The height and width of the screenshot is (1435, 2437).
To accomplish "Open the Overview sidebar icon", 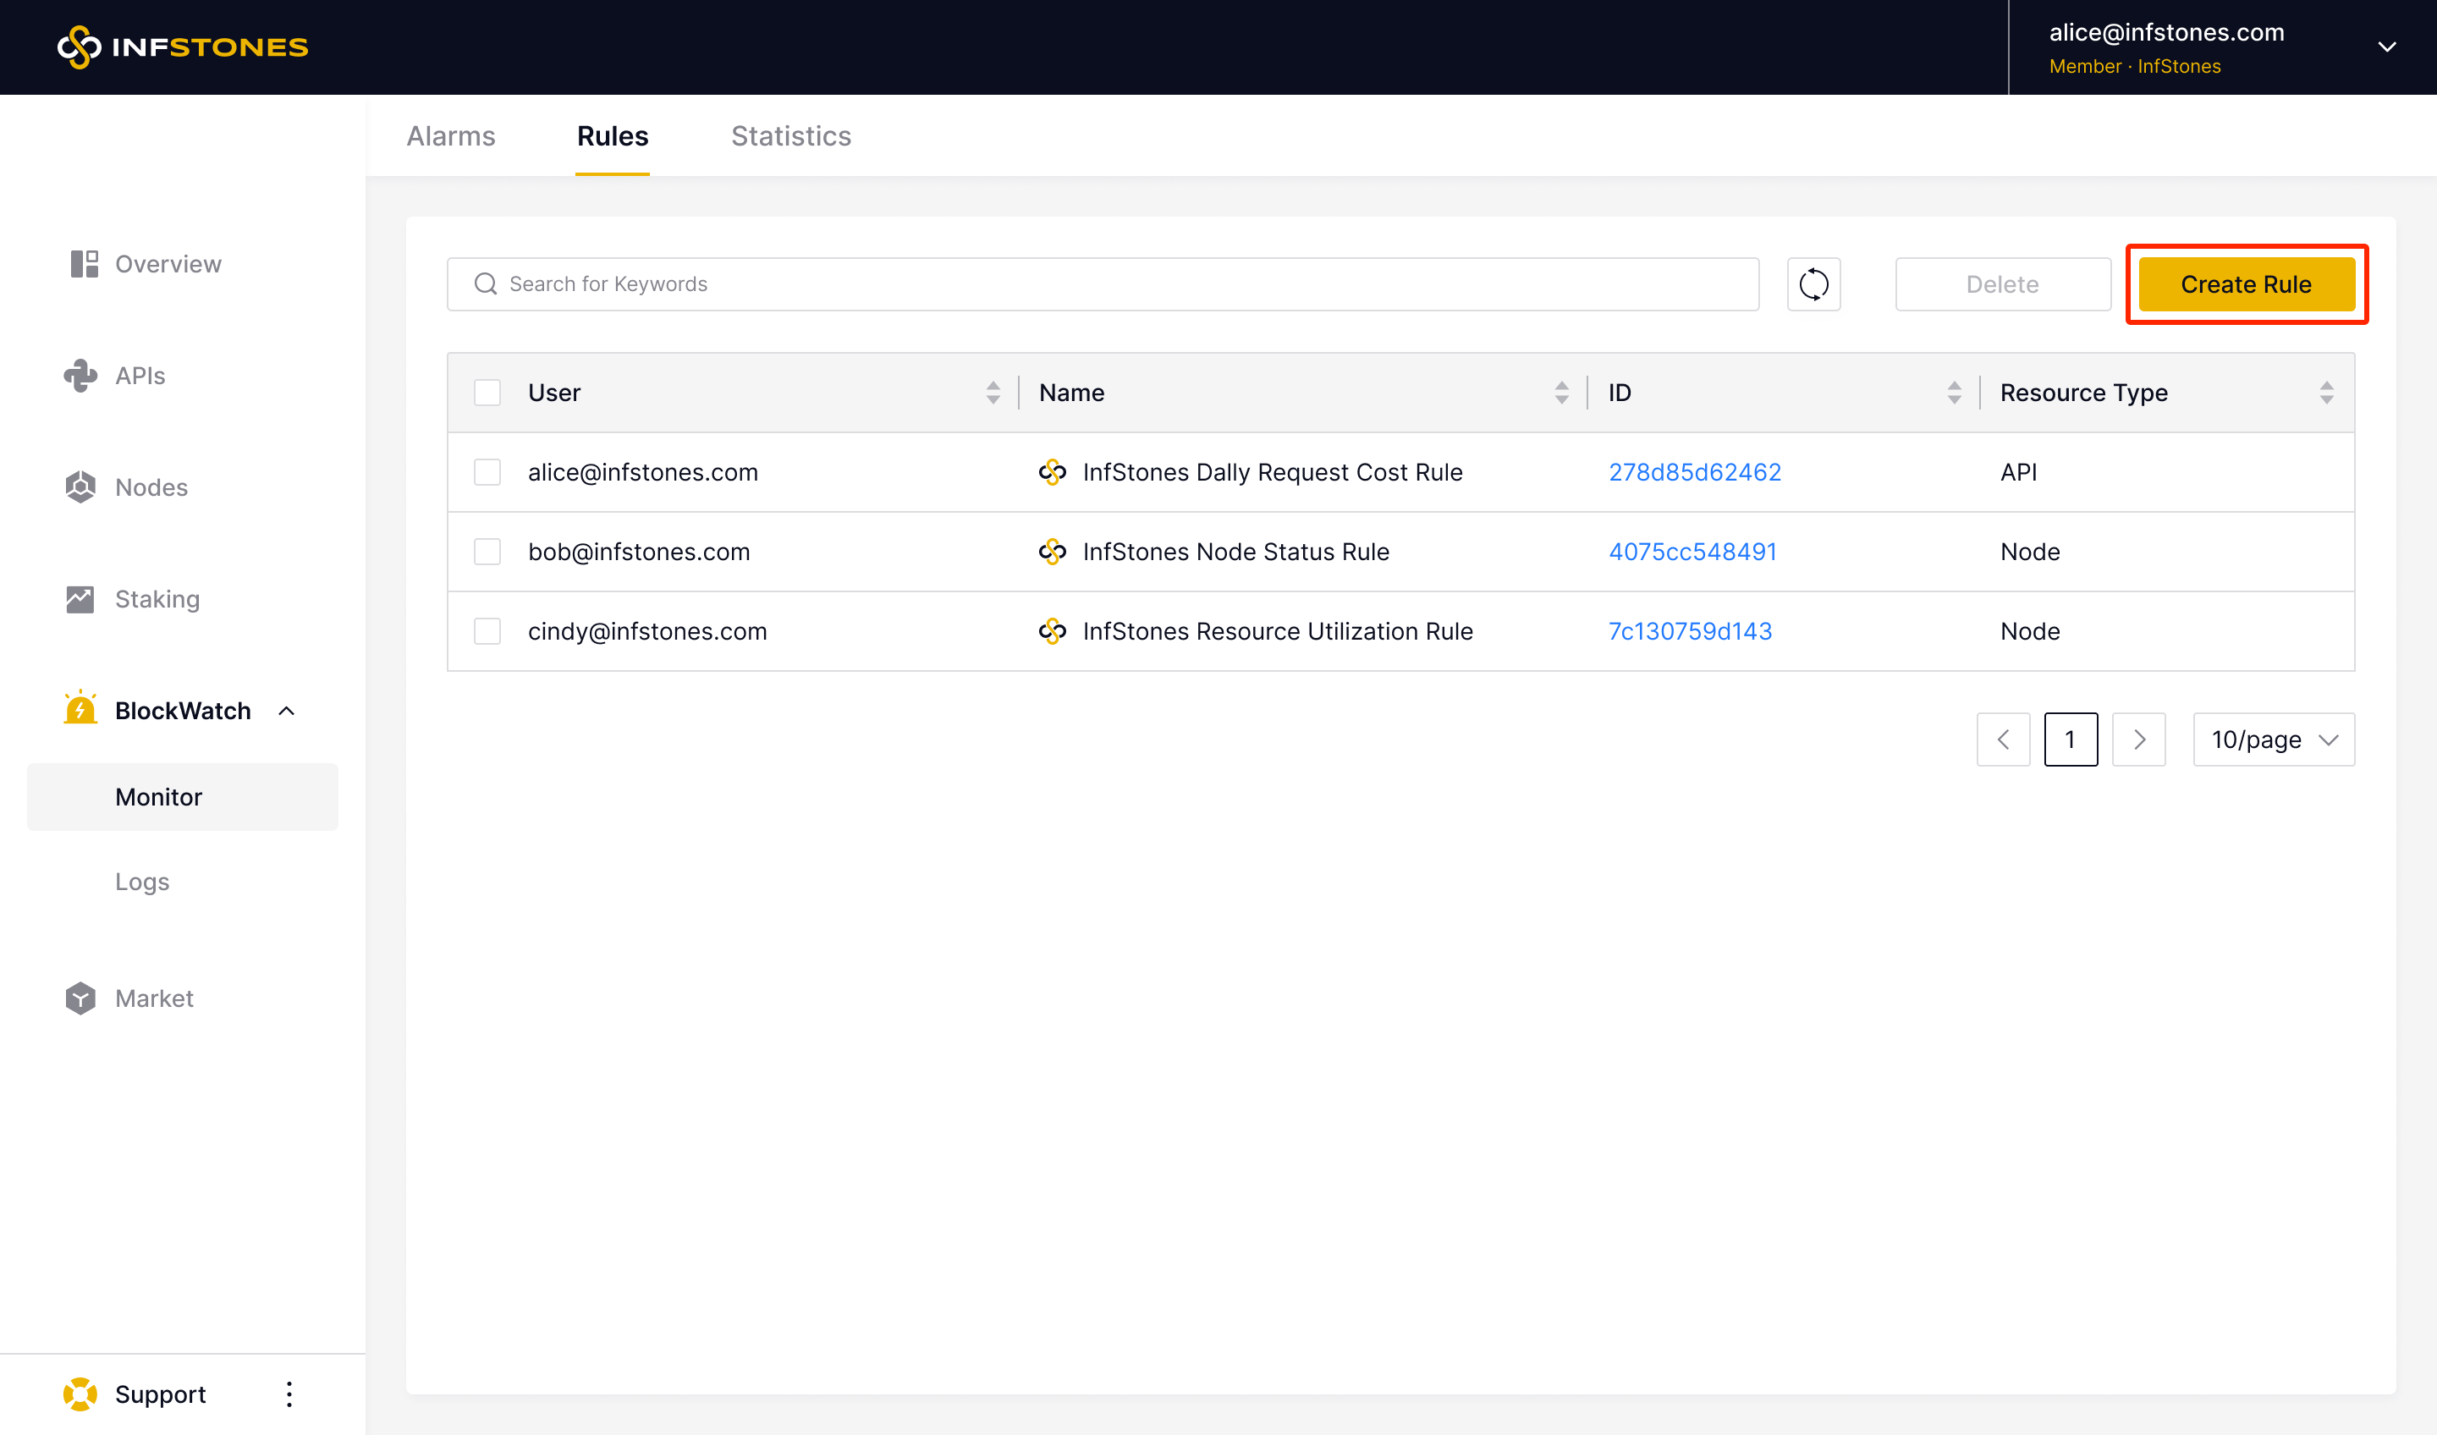I will pyautogui.click(x=84, y=264).
